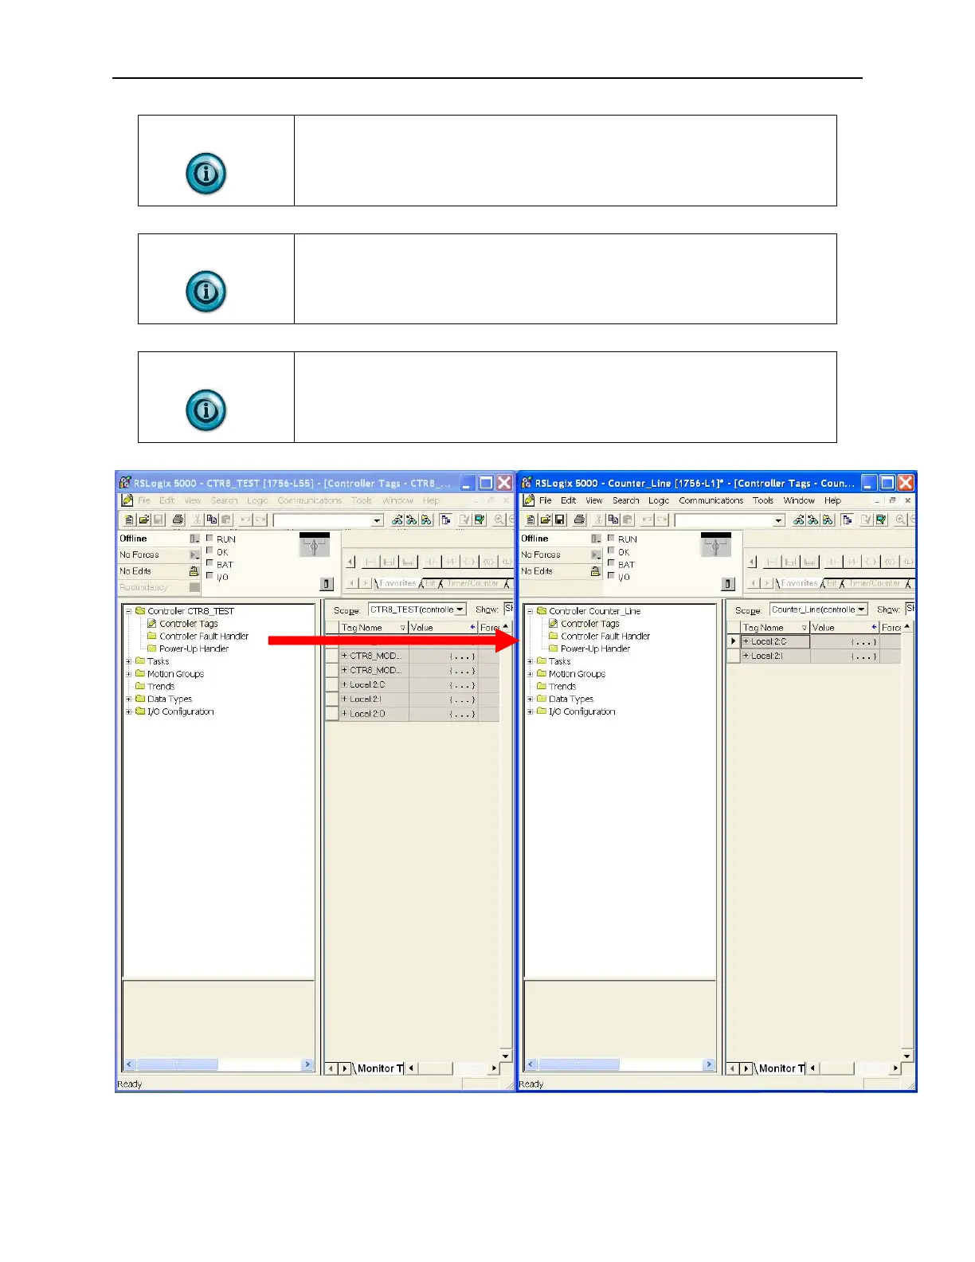Click Open folder icon in Counter_Line window
Image resolution: width=975 pixels, height=1262 pixels.
tap(545, 519)
